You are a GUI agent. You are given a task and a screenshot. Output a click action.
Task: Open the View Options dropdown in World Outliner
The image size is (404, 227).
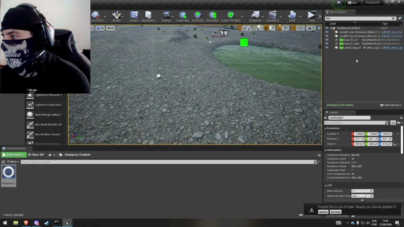click(391, 105)
